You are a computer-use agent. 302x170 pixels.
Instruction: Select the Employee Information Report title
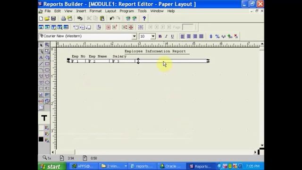click(155, 51)
